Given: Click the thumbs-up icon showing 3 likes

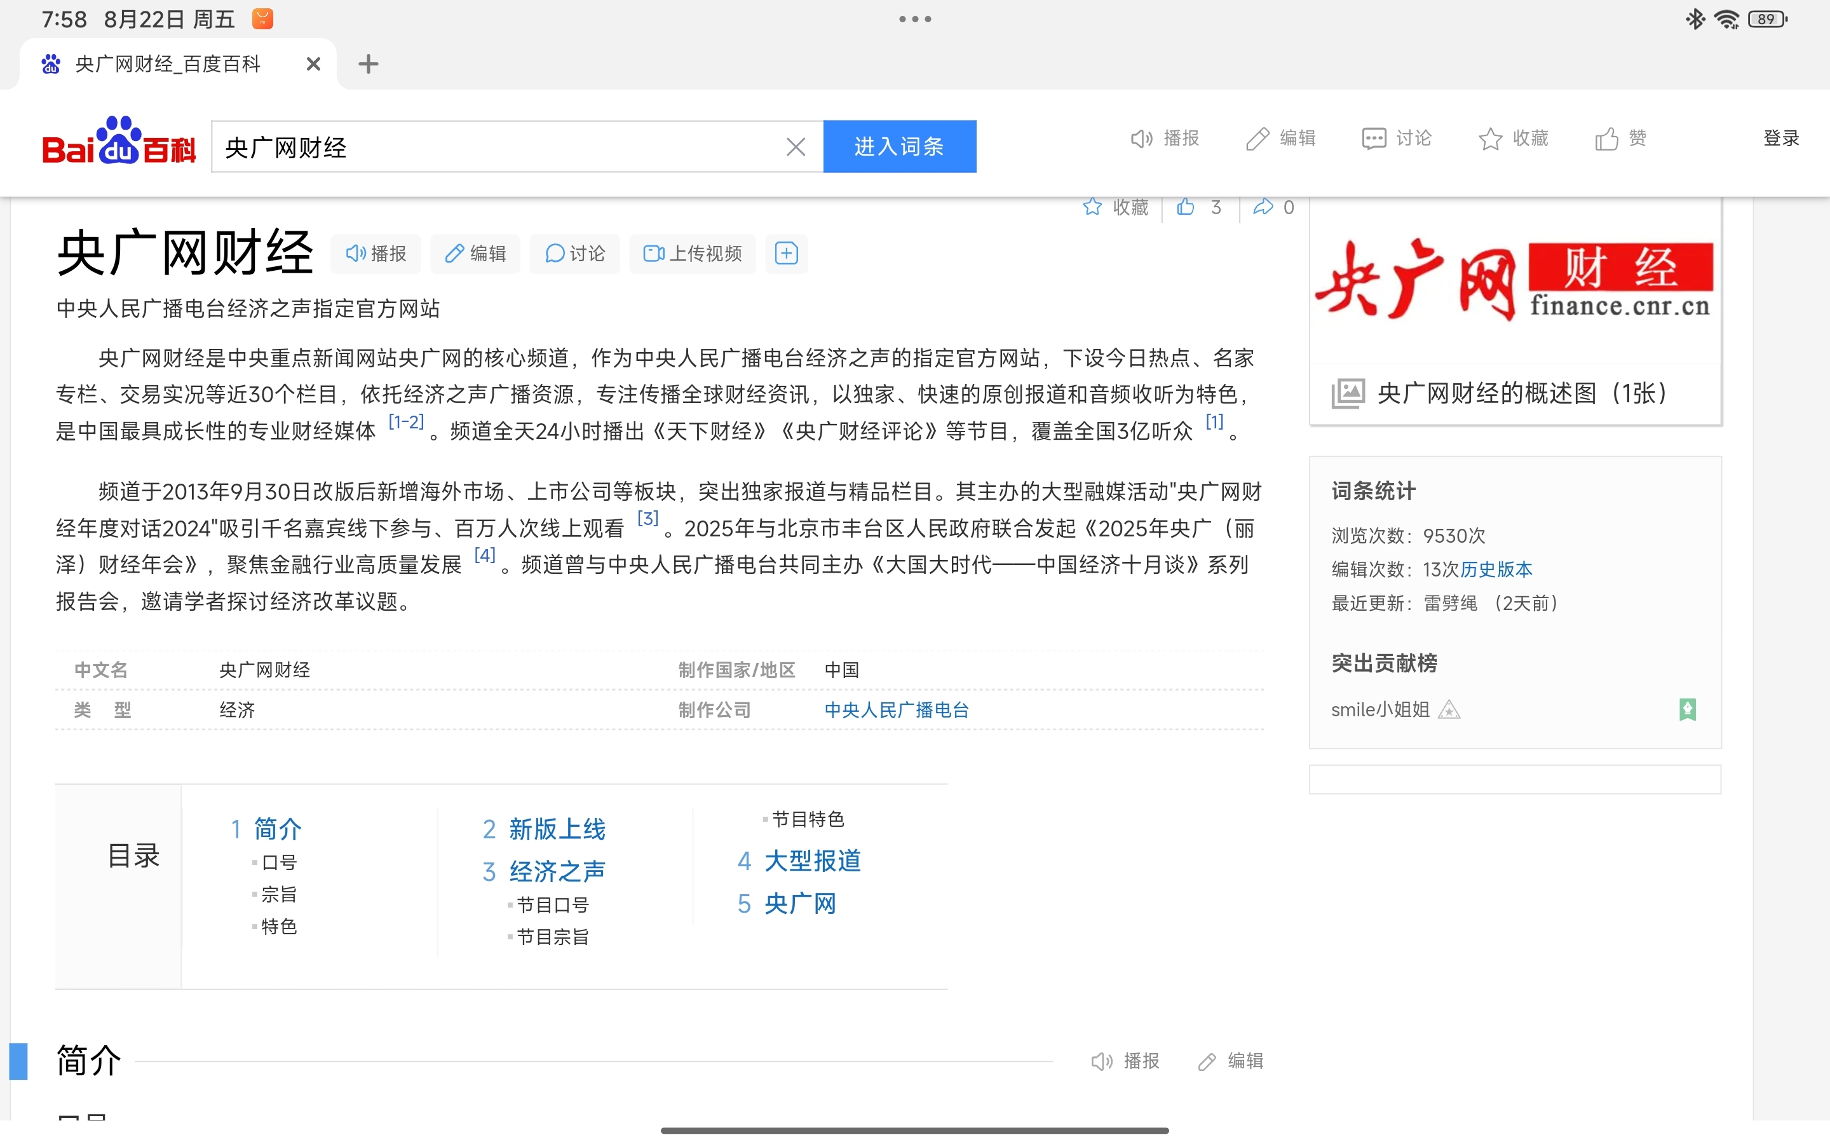Looking at the screenshot, I should (x=1186, y=207).
